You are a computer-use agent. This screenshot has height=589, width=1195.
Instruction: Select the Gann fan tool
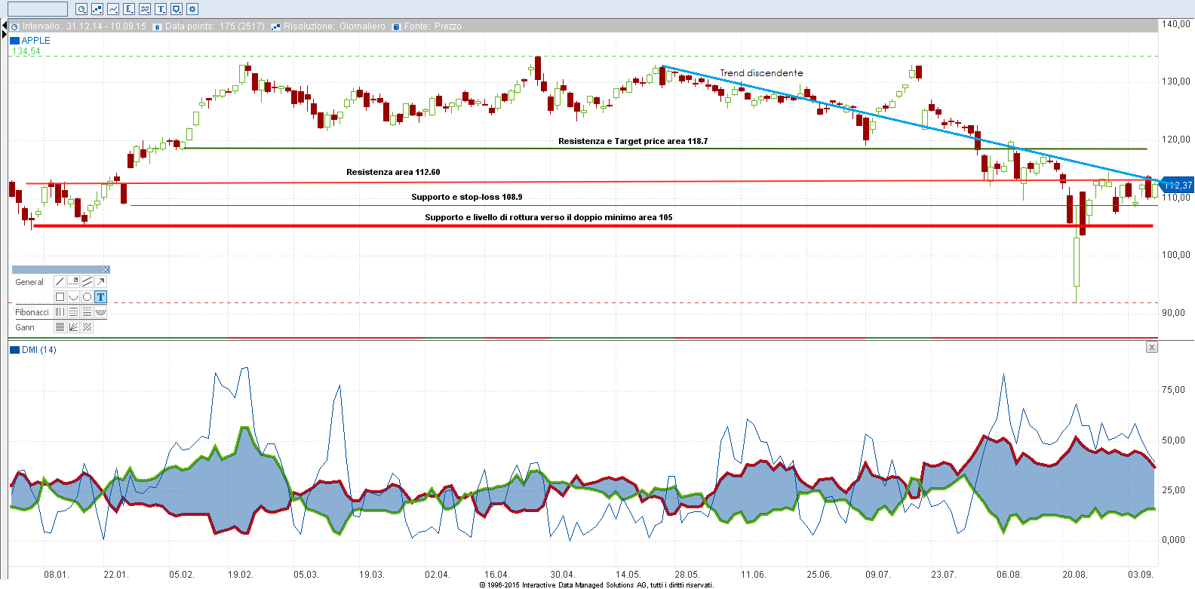(73, 327)
